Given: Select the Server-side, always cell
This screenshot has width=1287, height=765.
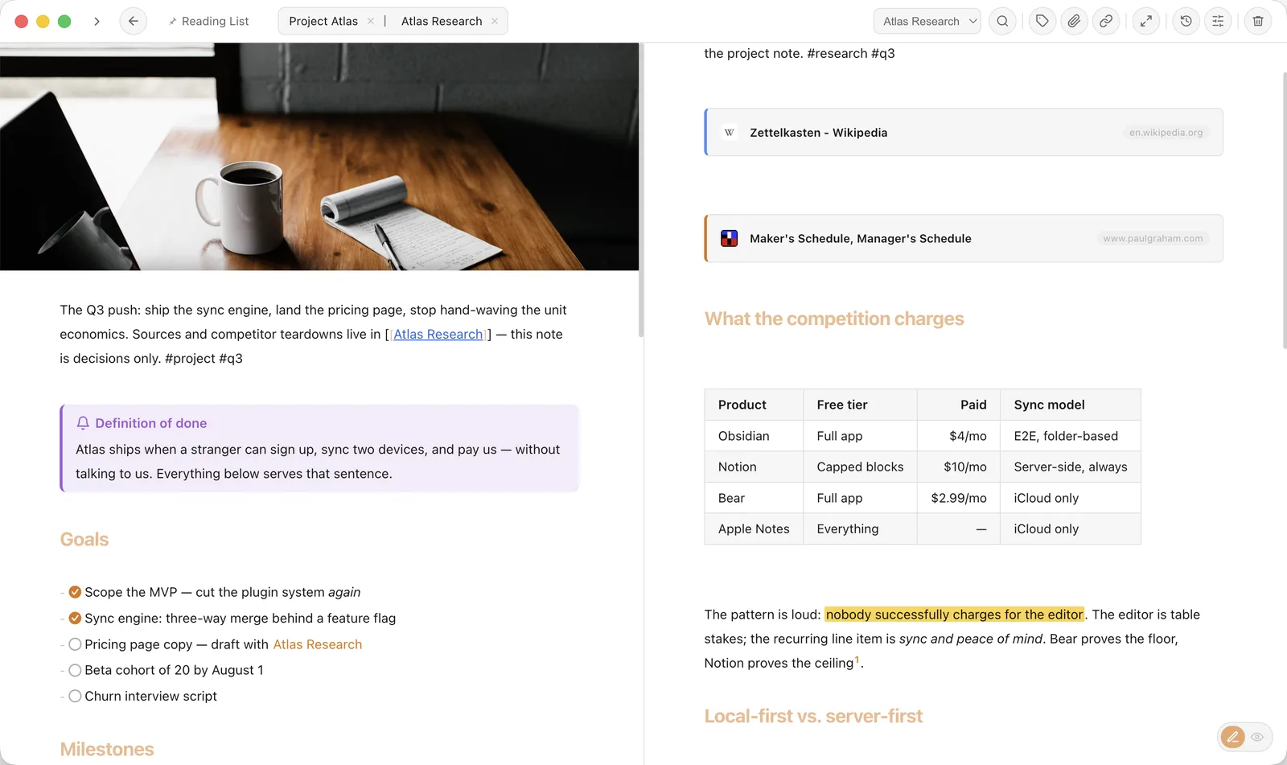Looking at the screenshot, I should (x=1071, y=467).
